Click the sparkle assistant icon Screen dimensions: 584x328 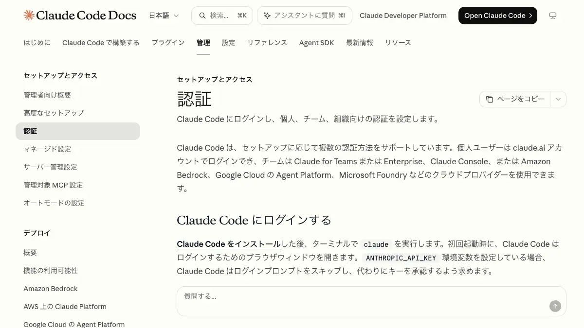(x=267, y=16)
